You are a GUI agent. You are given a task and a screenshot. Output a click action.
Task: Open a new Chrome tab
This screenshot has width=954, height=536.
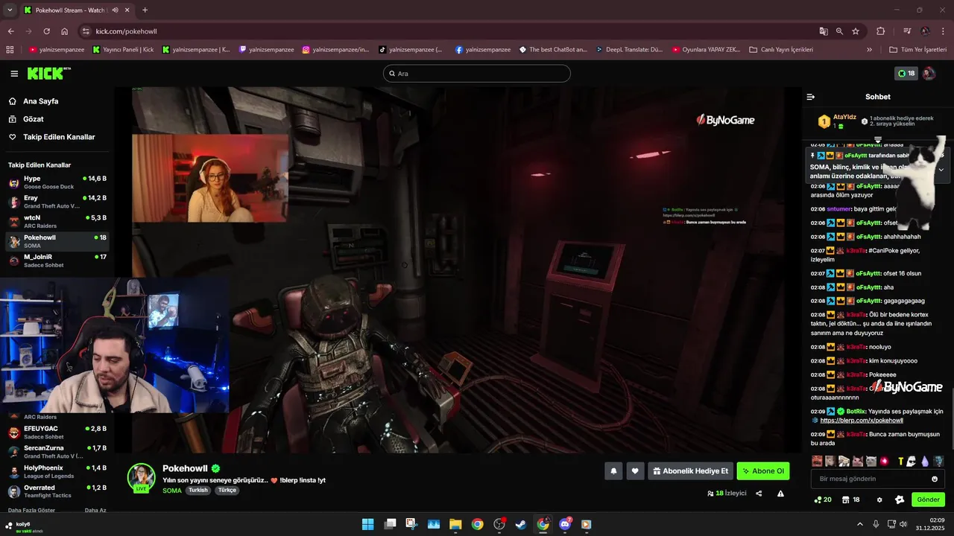coord(145,10)
